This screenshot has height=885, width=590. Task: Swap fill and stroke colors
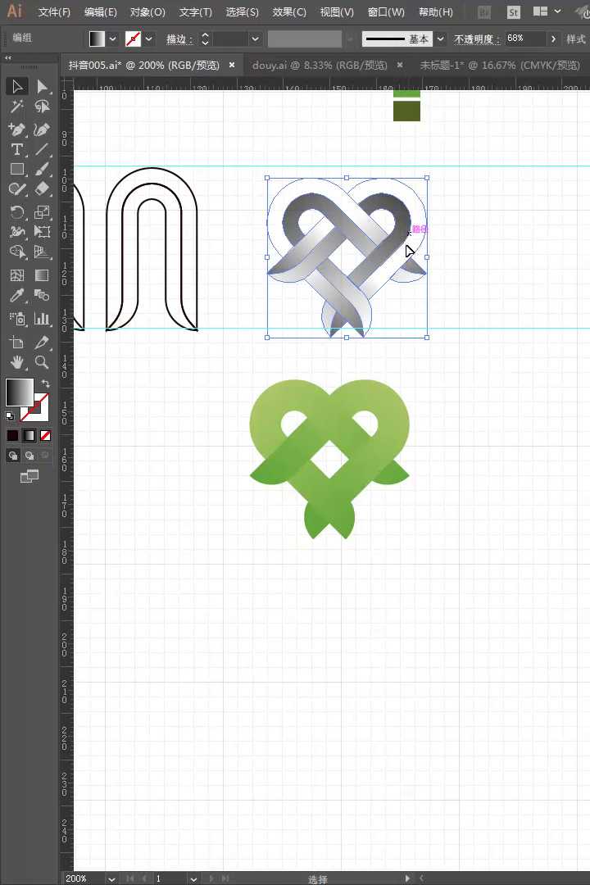pos(46,383)
